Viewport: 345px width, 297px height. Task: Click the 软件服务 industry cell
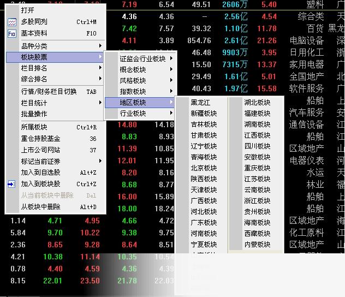coord(306,88)
